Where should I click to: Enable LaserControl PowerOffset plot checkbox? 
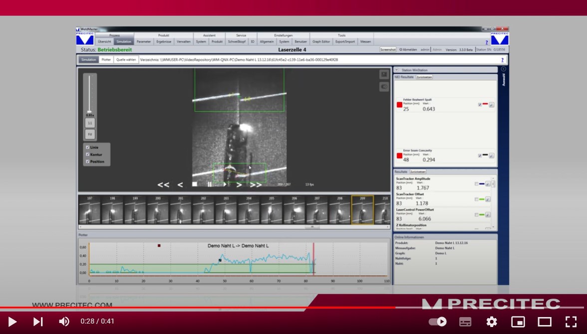[x=476, y=215]
